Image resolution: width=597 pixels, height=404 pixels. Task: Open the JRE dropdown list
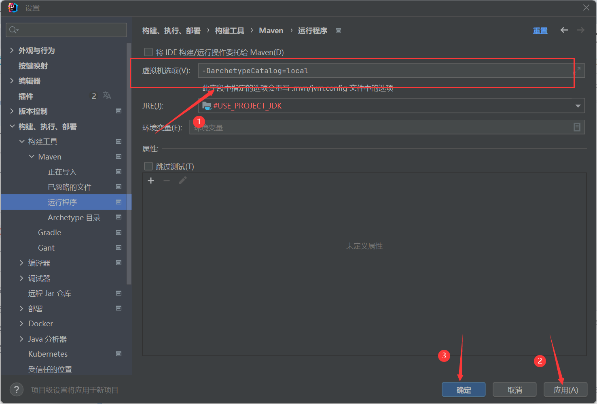coord(578,106)
